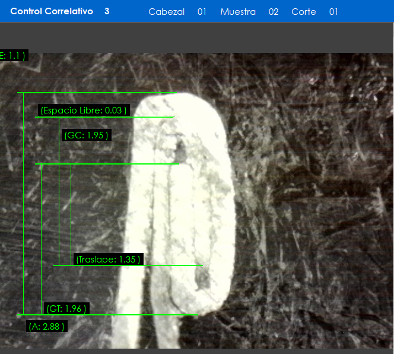Click the Muestra label in header
The image size is (394, 354).
pos(237,12)
